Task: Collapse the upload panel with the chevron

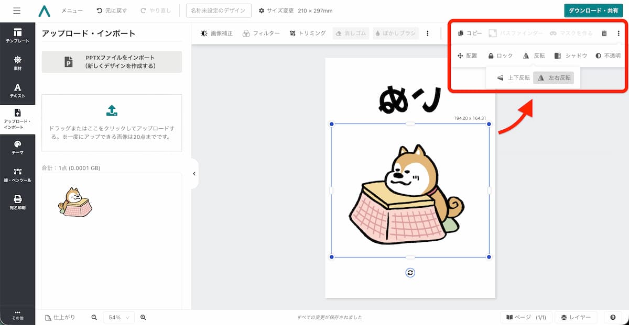Action: click(194, 173)
